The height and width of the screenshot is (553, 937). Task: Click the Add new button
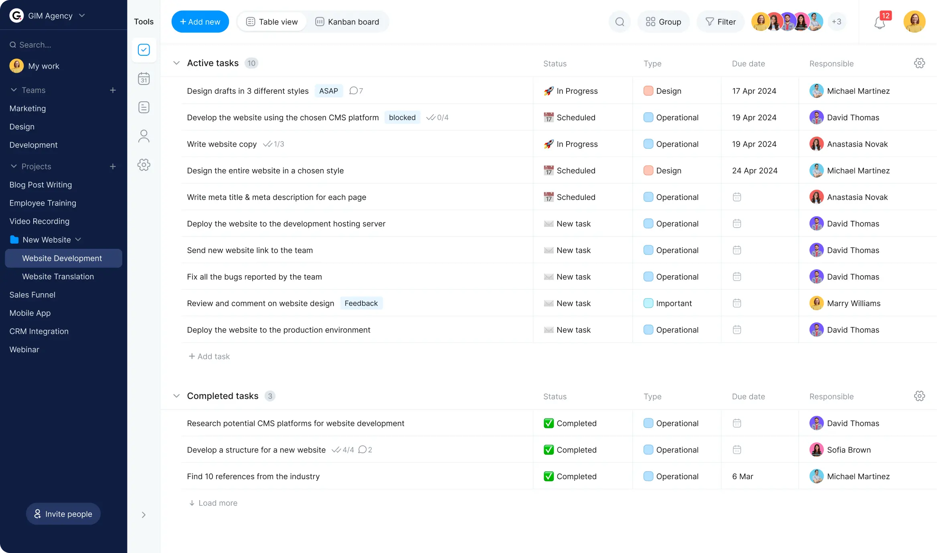click(x=200, y=22)
